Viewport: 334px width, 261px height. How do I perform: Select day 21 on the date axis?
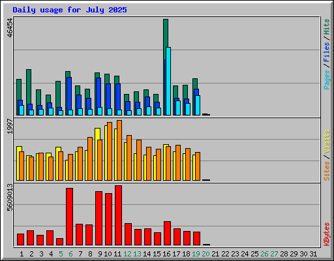(x=215, y=254)
